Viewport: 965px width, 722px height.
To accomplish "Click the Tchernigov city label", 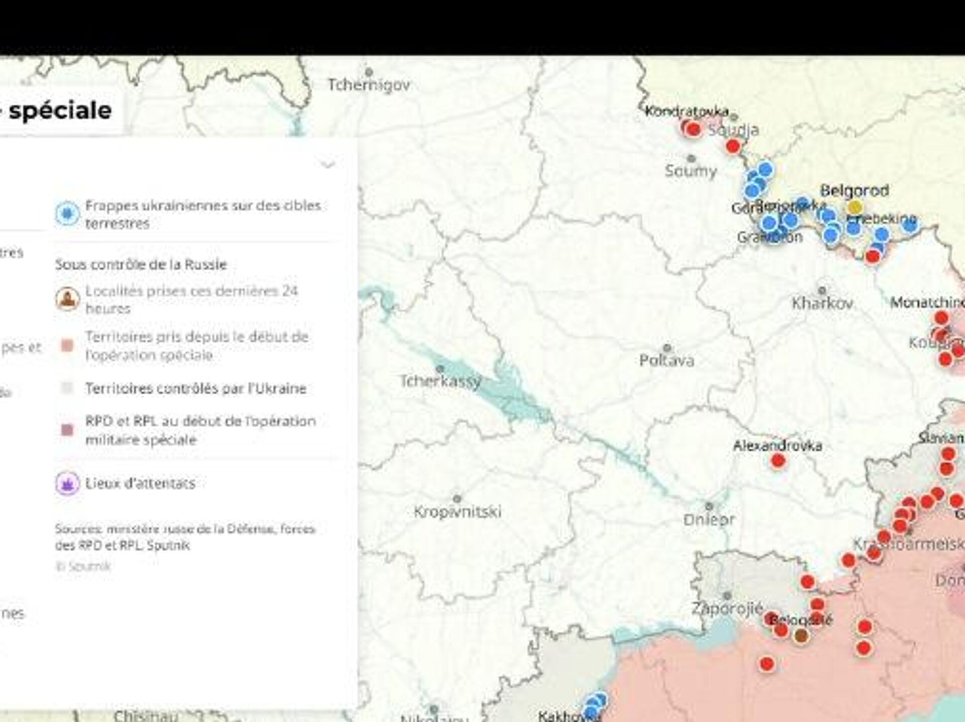I will point(369,85).
